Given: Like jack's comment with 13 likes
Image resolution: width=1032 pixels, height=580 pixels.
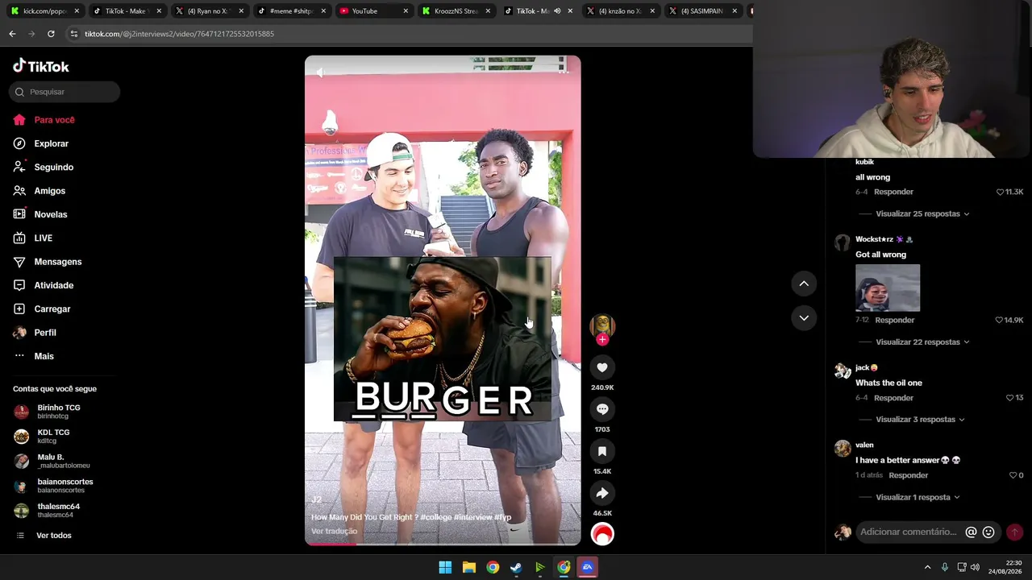Looking at the screenshot, I should tap(1009, 398).
